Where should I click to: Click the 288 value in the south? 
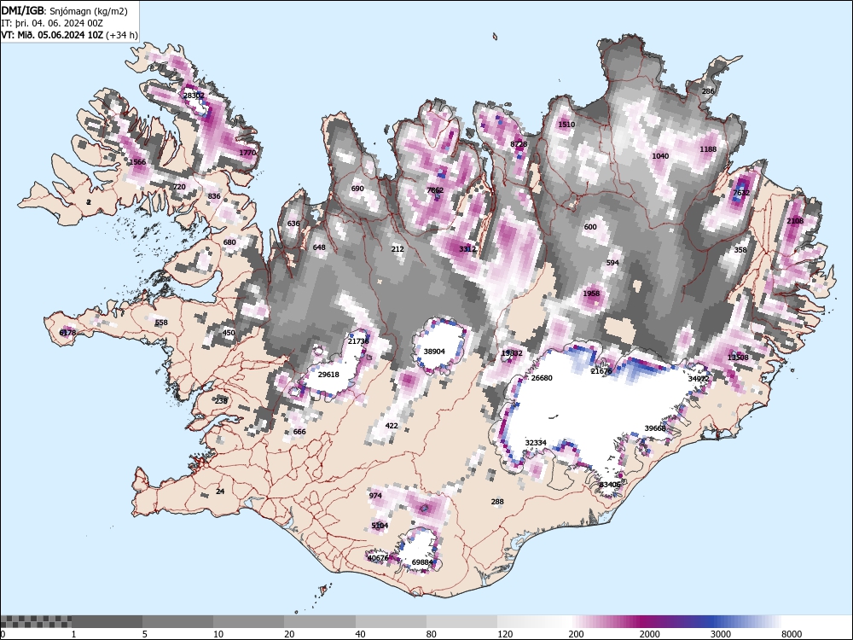coord(497,501)
